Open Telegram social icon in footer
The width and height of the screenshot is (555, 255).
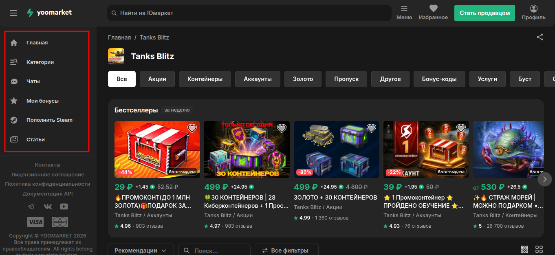[31, 207]
